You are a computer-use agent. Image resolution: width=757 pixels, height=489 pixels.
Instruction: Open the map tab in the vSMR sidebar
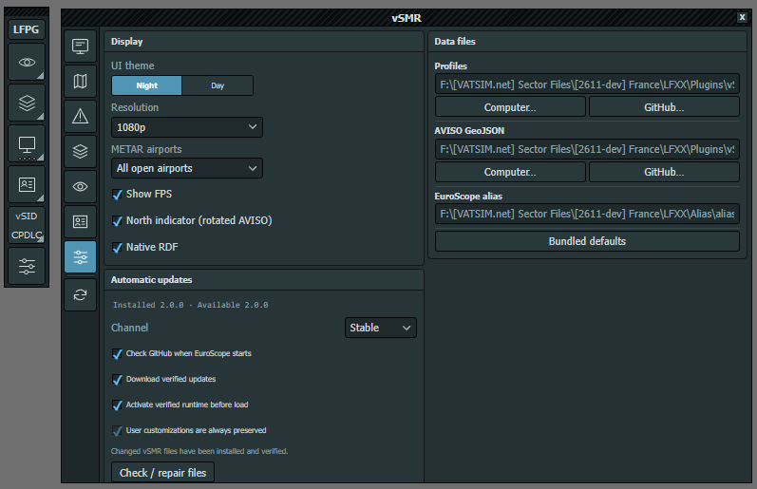(80, 81)
